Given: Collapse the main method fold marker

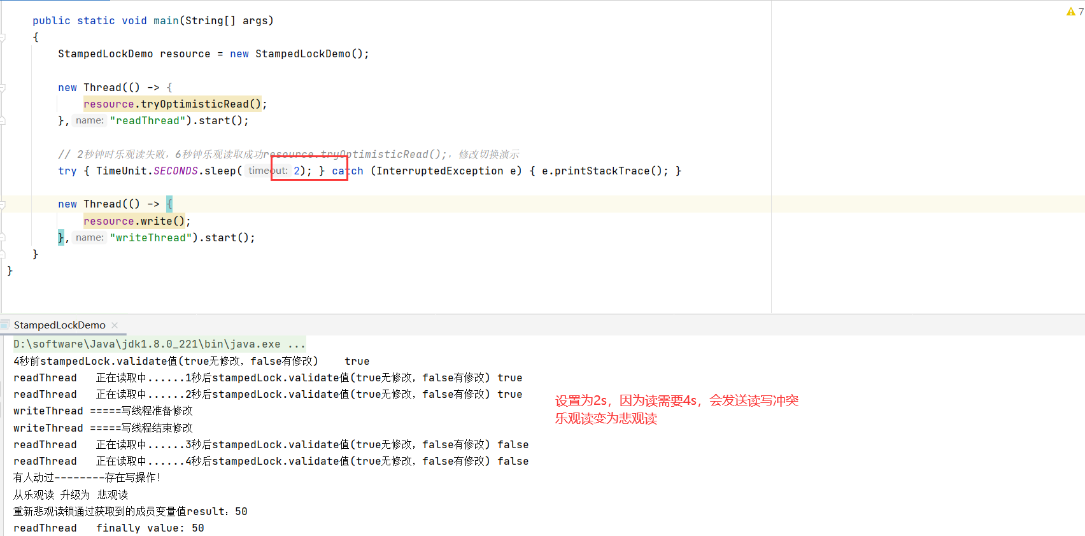Looking at the screenshot, I should (3, 38).
